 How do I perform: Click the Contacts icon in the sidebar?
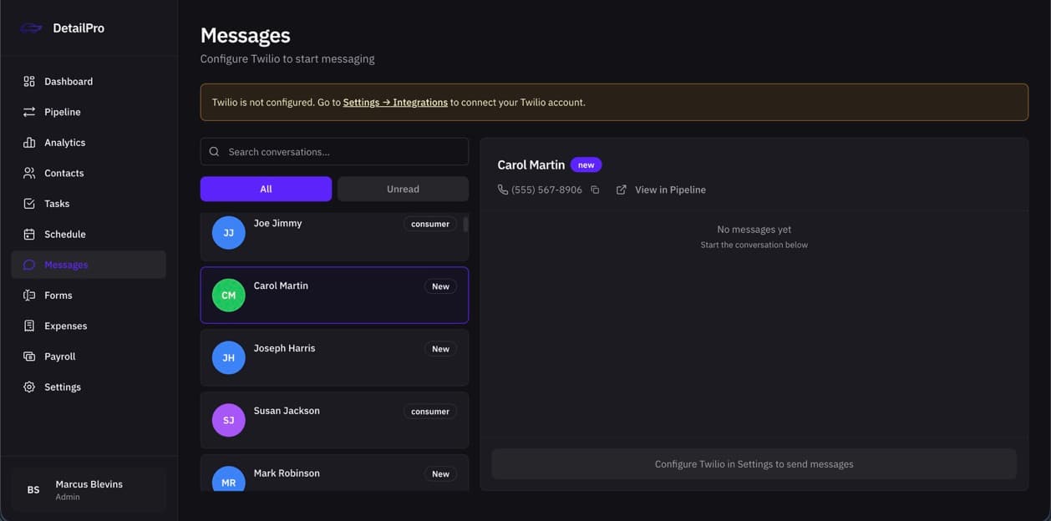coord(28,173)
